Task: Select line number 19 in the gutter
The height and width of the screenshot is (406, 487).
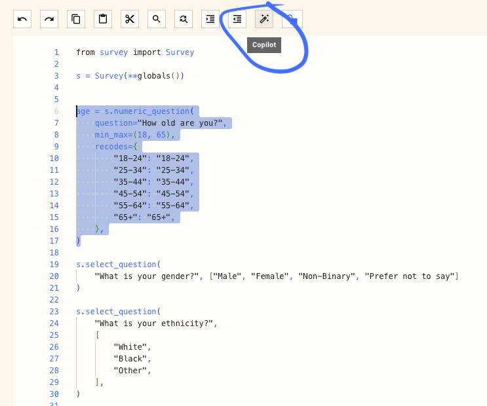Action: 54,265
